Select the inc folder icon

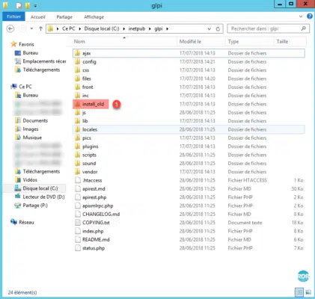point(78,96)
